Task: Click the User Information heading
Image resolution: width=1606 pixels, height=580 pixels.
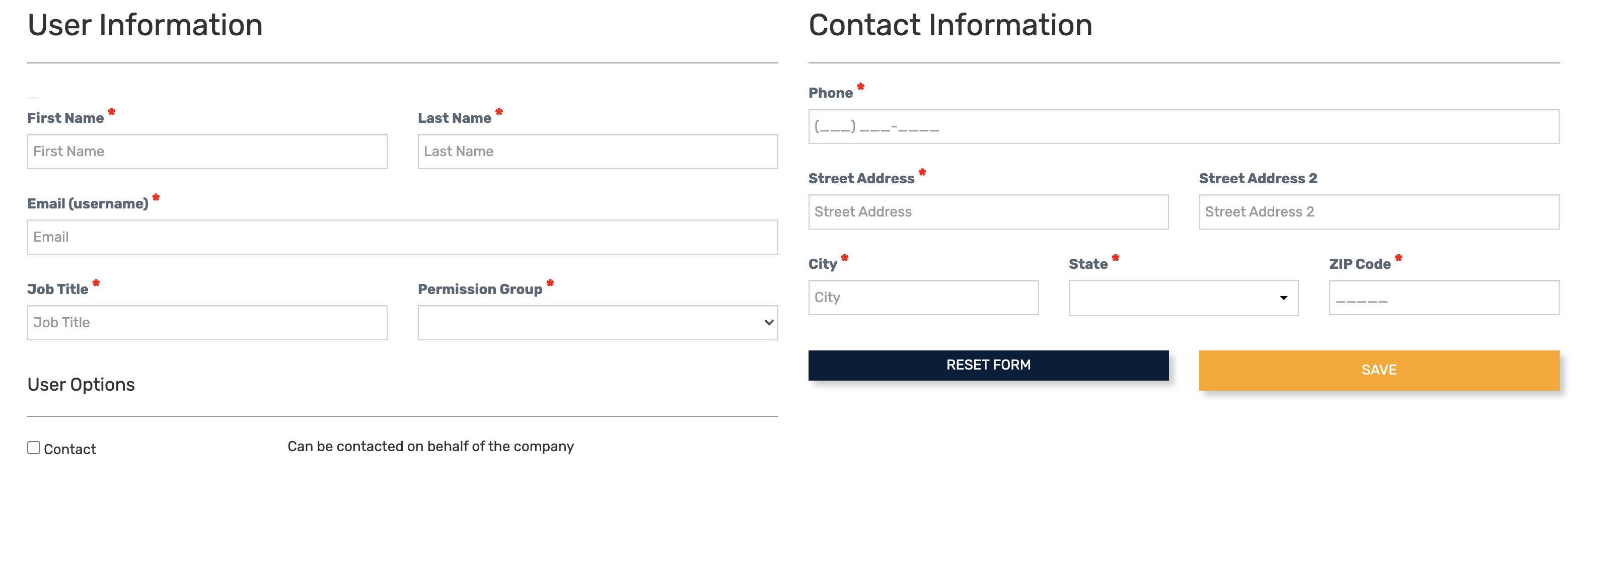Action: 144,25
